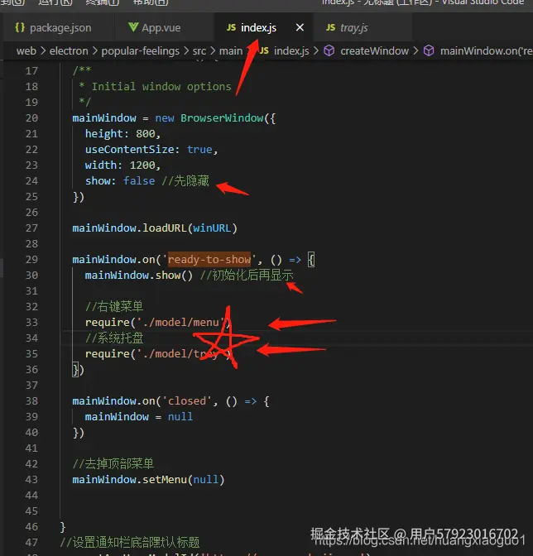533x556 pixels.
Task: Click the JS icon on tray.js tab
Action: click(330, 27)
